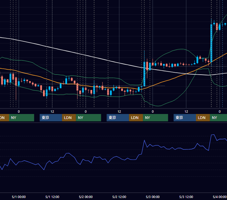Select the LDN session bar on May 2
The height and width of the screenshot is (200, 227).
[x=136, y=118]
